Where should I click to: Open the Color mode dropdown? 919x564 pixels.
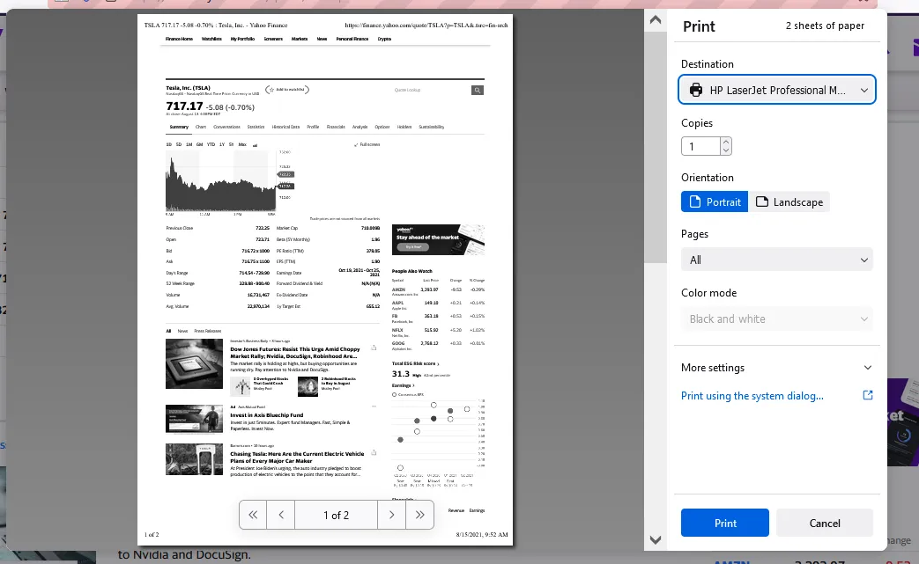[x=777, y=319]
